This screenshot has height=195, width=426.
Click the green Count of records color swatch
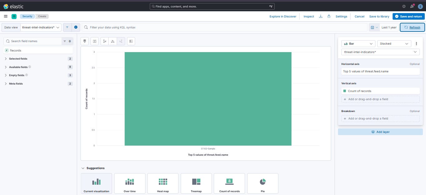[x=345, y=91]
